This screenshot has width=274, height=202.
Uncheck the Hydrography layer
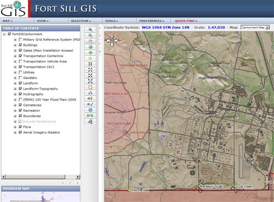(21, 94)
